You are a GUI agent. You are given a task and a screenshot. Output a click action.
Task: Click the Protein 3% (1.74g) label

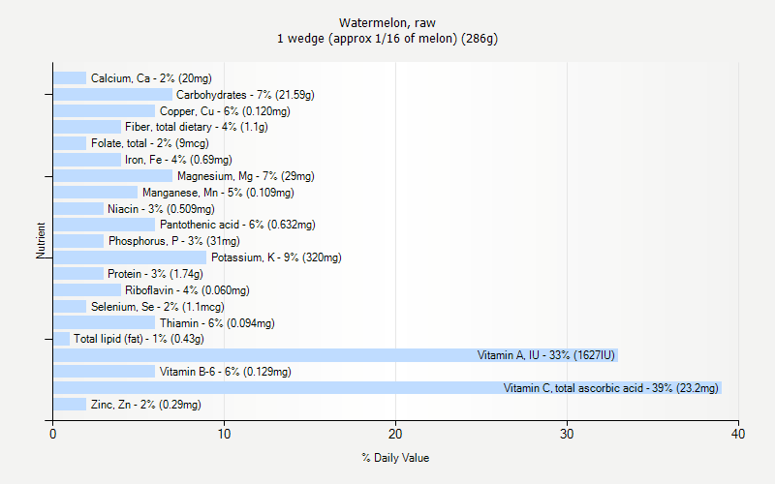155,274
